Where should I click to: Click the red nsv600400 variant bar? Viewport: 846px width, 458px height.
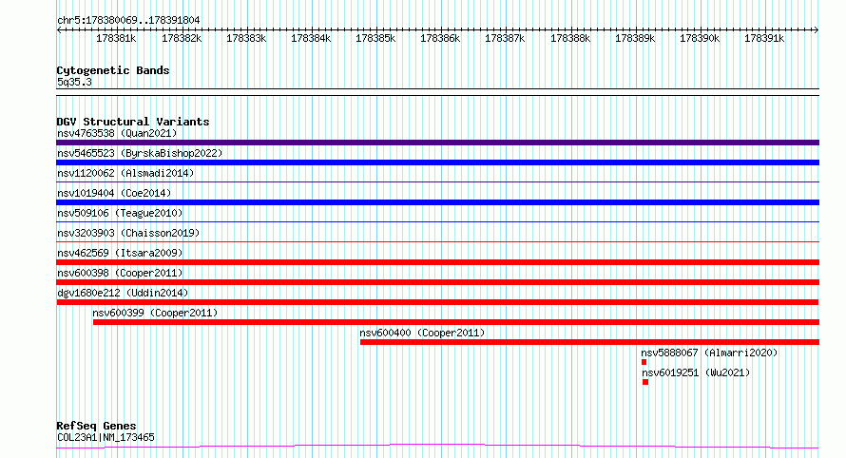coord(589,342)
